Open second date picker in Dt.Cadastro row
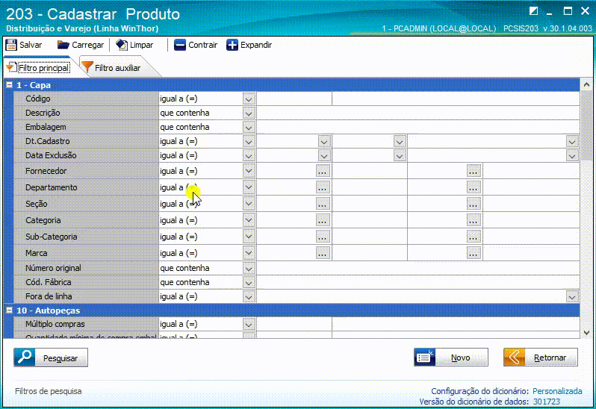Screen dimensions: 596x409 point(399,142)
